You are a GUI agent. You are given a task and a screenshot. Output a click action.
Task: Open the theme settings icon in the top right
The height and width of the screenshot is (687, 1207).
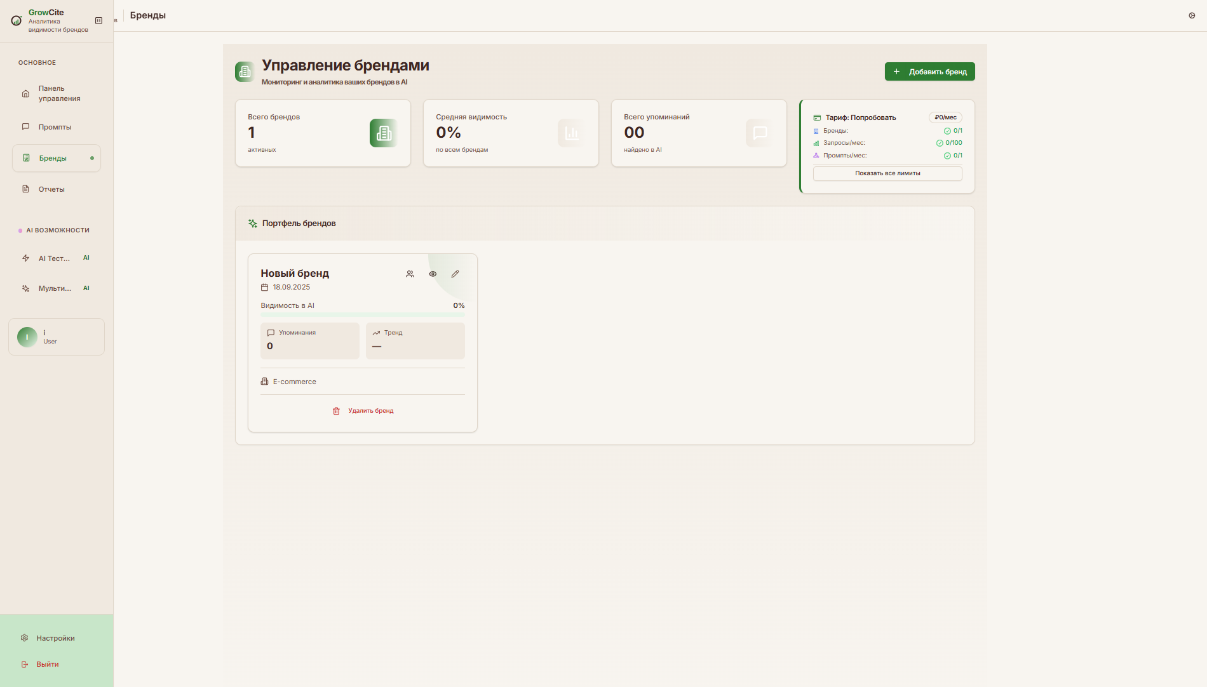[1192, 16]
